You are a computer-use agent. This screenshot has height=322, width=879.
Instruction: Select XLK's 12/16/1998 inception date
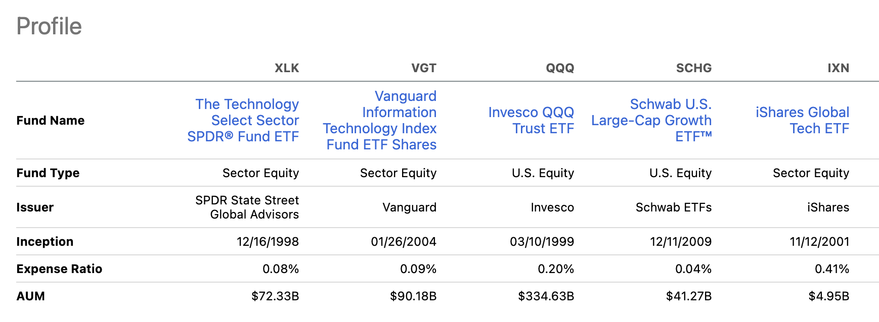(268, 242)
